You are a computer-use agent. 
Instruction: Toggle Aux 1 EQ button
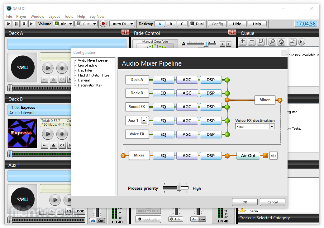(69, 211)
